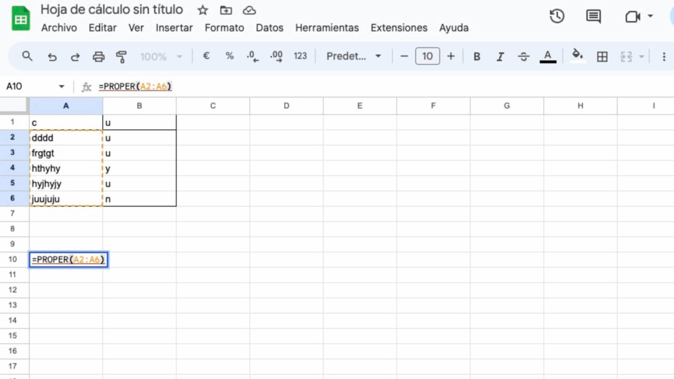Apply euro currency format

tap(206, 56)
